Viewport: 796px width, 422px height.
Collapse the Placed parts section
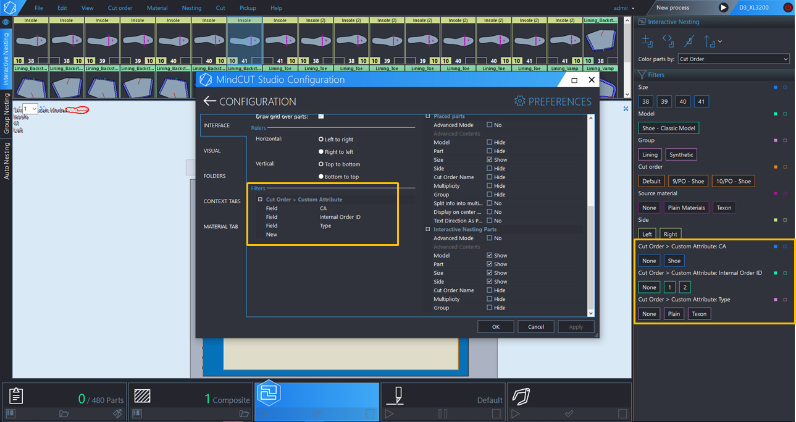(x=428, y=116)
